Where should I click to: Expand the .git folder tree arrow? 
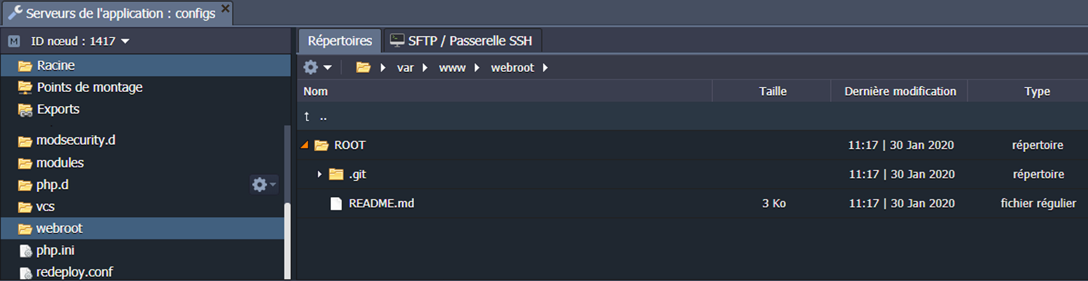[x=319, y=174]
